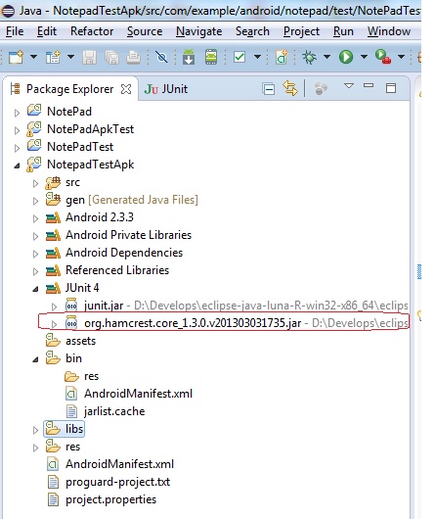Open the Window menu
Image resolution: width=435 pixels, height=519 pixels.
(389, 31)
